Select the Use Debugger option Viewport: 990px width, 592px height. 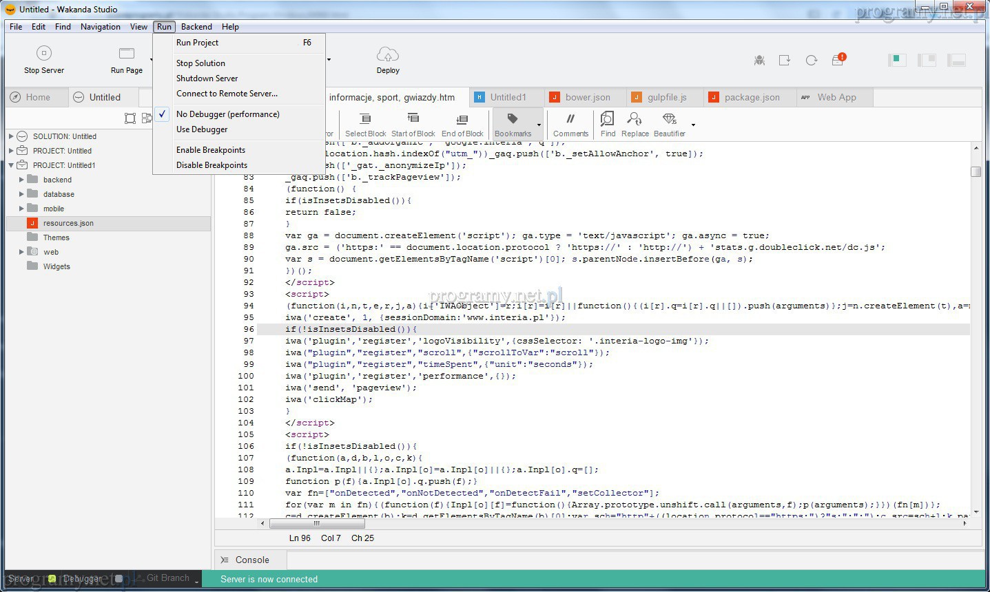pyautogui.click(x=201, y=129)
